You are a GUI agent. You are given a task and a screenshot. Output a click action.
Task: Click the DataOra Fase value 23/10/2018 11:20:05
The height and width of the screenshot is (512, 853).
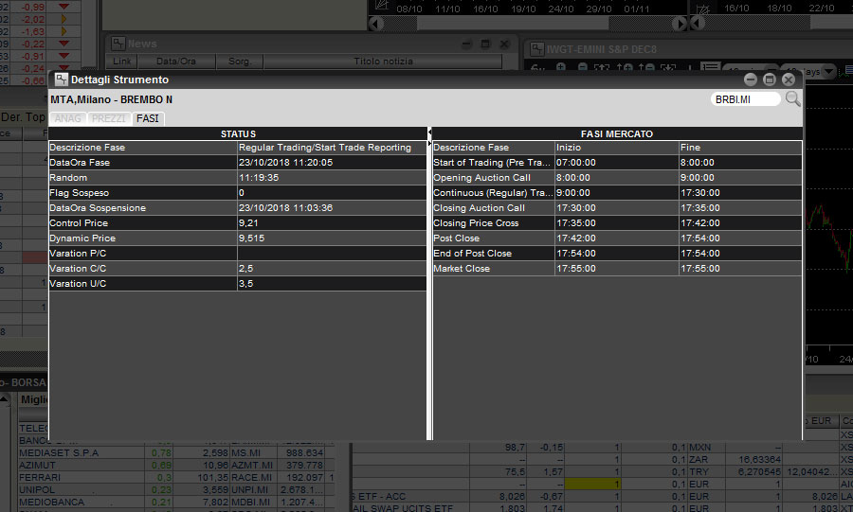332,163
